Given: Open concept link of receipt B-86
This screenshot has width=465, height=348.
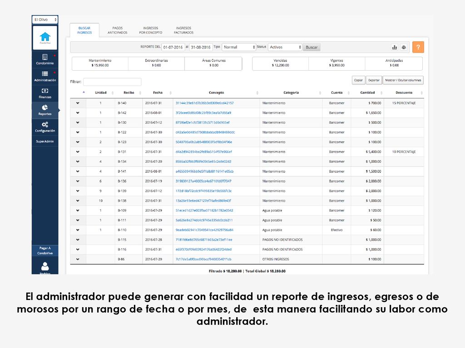Looking at the screenshot, I should pos(203,259).
